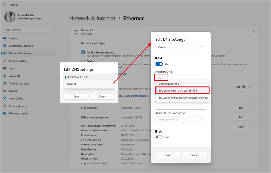Image resolution: width=271 pixels, height=173 pixels.
Task: Open the Manual DNS mode dropdown
Action: 180,47
